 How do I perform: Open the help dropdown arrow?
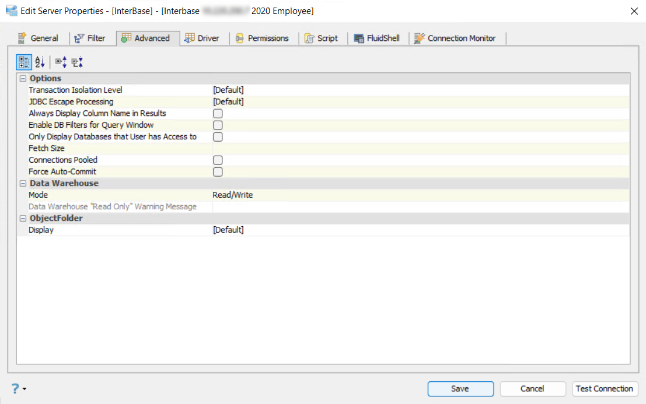pyautogui.click(x=25, y=389)
